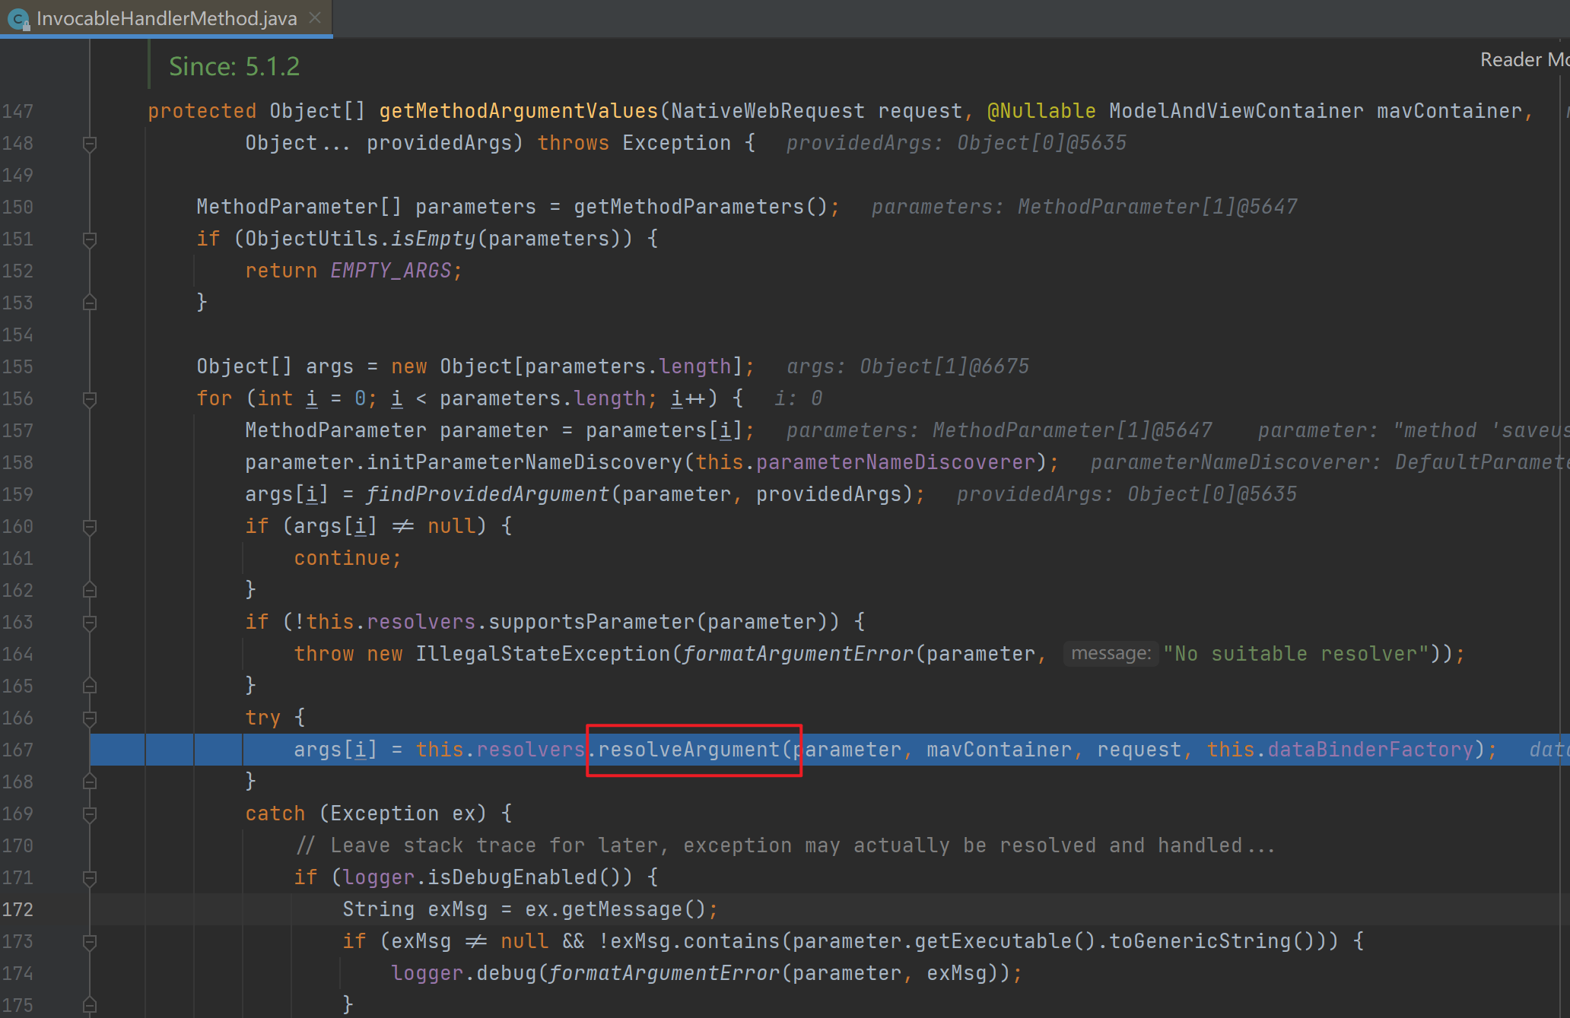Collapse the catch block fold at line 169

click(x=89, y=814)
